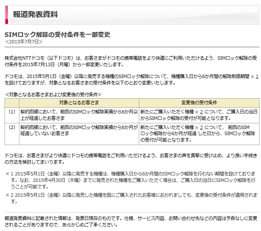Select the date <2015年7月7日>
261x231 pixels.
(24, 42)
